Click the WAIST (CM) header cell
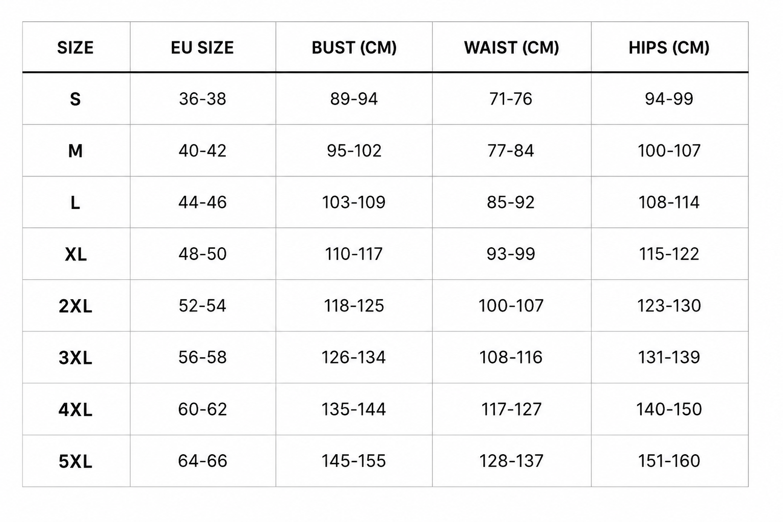The height and width of the screenshot is (522, 783). [511, 47]
